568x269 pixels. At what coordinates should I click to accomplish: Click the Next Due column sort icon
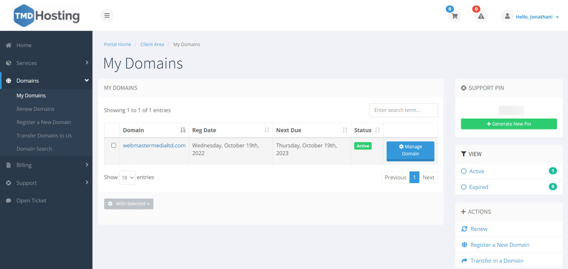(x=345, y=130)
